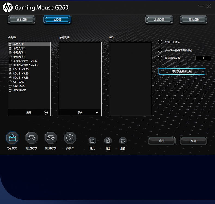Select macro 主播吃鸡专用1 V6.48
This screenshot has height=204, width=215.
pos(29,61)
